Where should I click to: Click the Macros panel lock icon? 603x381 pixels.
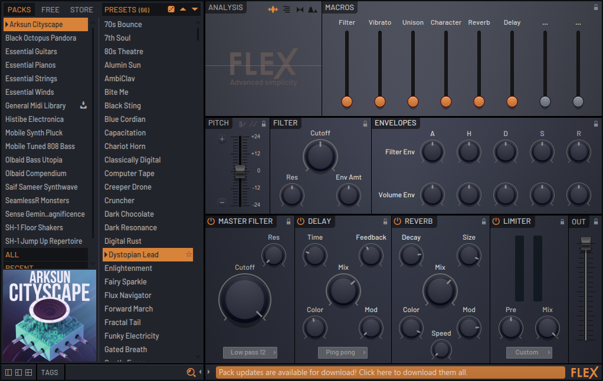[596, 7]
